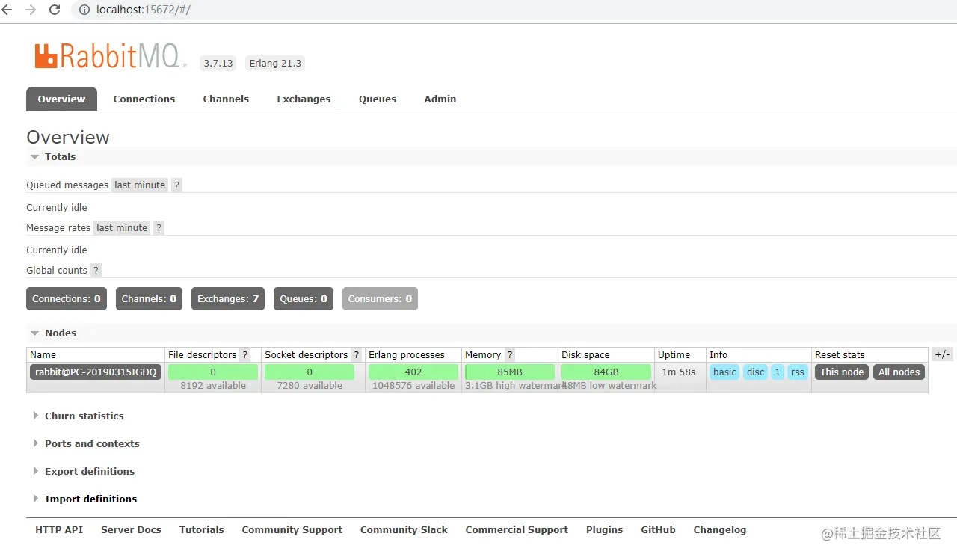Open node rabbit@PC-20190315IGDQ details
Image resolution: width=957 pixels, height=557 pixels.
tap(96, 372)
